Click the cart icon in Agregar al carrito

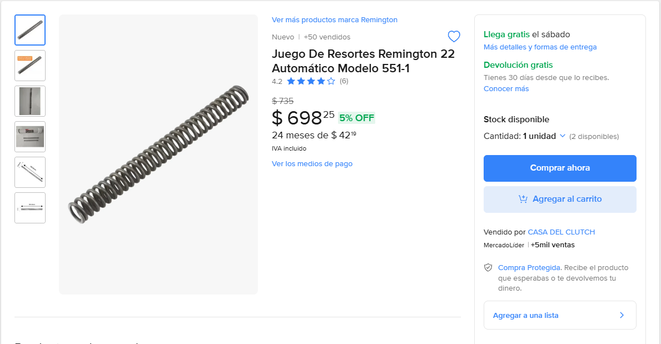point(523,199)
